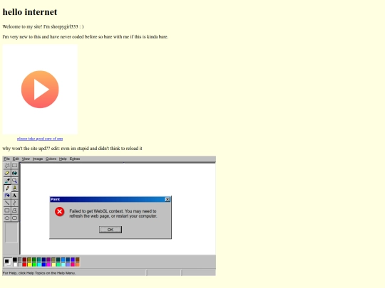This screenshot has height=288, width=385.
Task: Pick the dark red maroon swatch
Action: (24, 260)
